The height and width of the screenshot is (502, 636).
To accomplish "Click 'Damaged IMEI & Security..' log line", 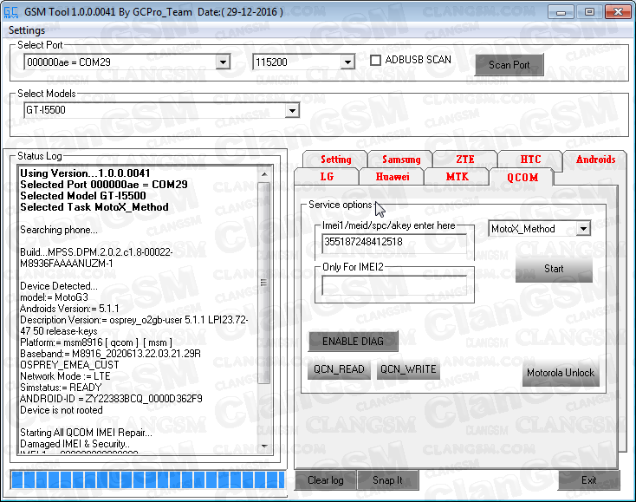I will tap(75, 444).
